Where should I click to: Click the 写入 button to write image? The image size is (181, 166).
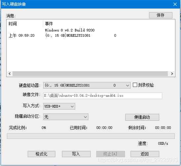pyautogui.click(x=76, y=154)
